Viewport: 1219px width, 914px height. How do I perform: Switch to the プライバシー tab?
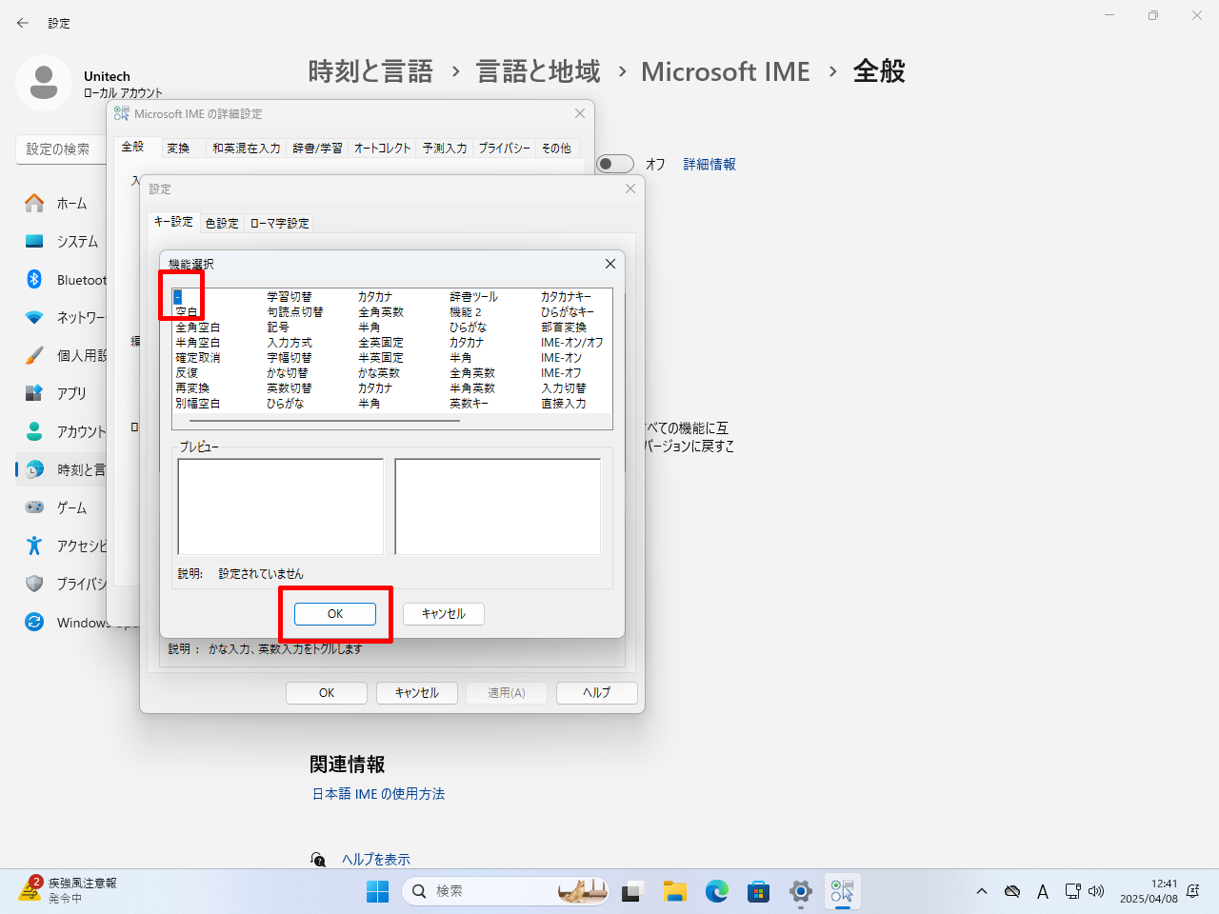504,148
